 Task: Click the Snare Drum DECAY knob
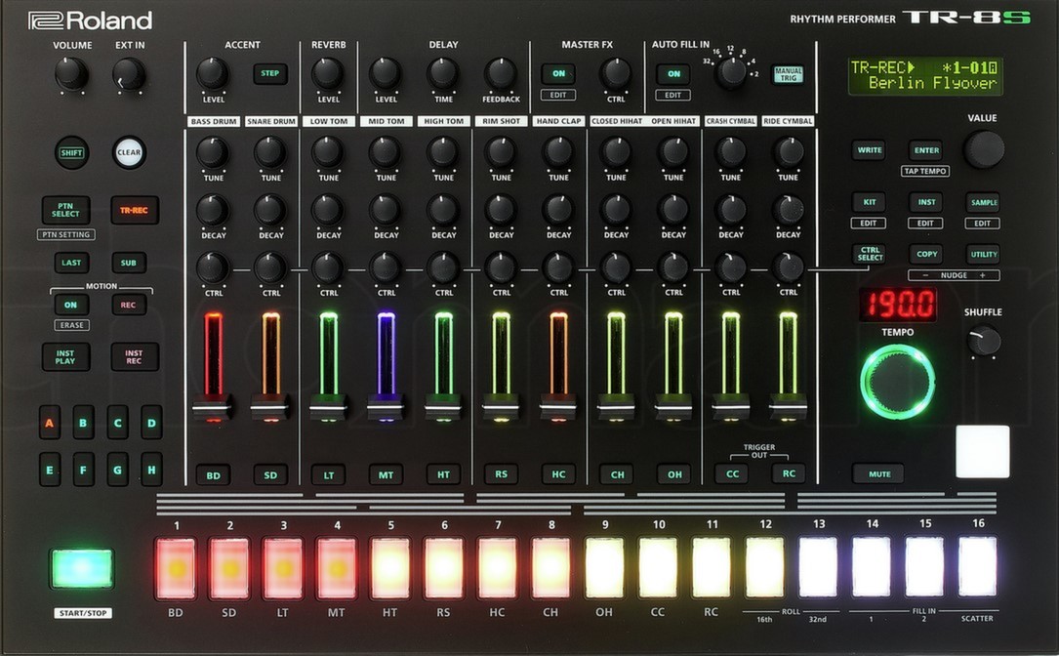[x=270, y=210]
